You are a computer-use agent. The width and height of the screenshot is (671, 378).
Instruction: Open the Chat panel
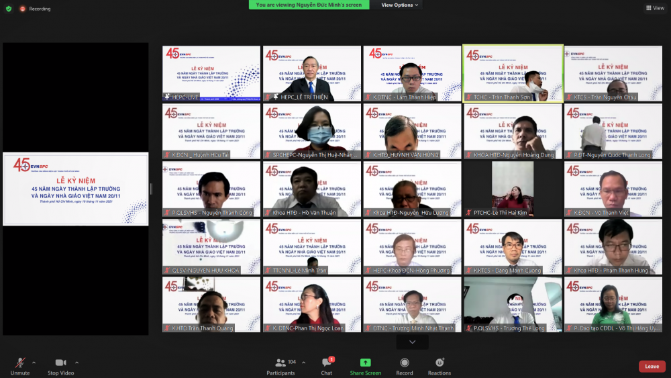tap(327, 367)
